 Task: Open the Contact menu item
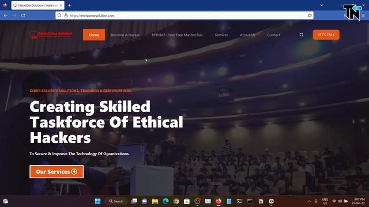273,34
